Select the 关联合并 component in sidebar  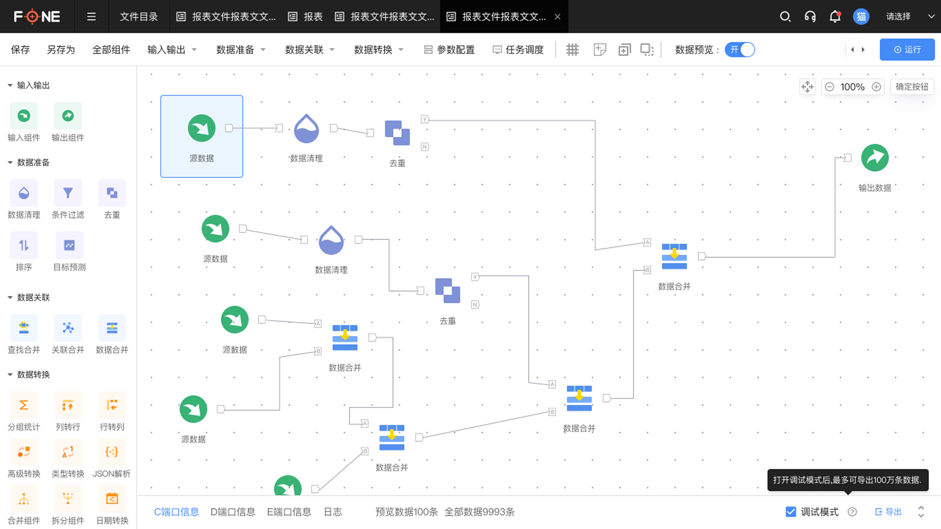coord(68,328)
